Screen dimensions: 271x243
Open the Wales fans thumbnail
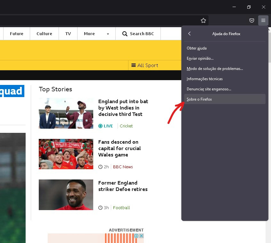[x=66, y=154]
